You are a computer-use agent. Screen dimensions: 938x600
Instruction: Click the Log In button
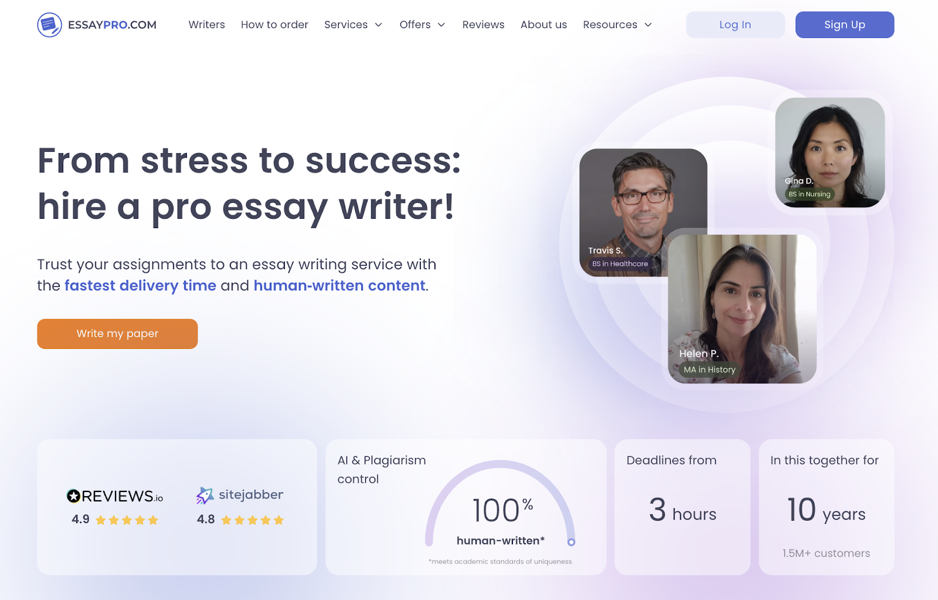click(x=735, y=25)
